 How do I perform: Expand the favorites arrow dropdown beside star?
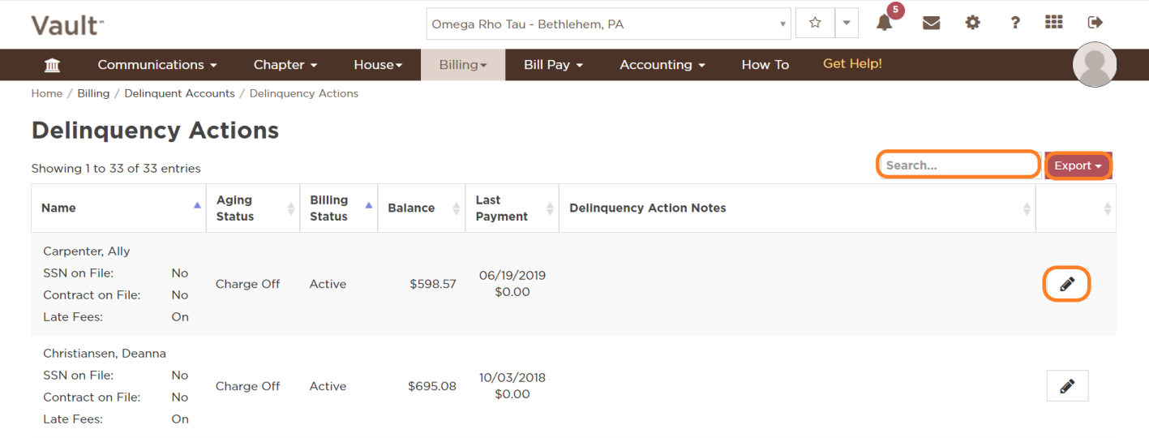[847, 24]
